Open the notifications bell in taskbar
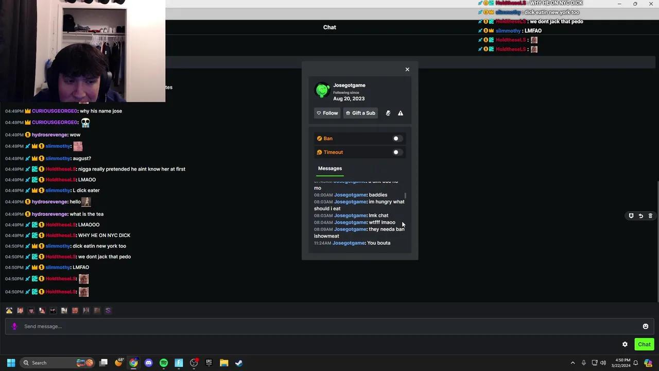Image resolution: width=659 pixels, height=371 pixels. point(636,363)
